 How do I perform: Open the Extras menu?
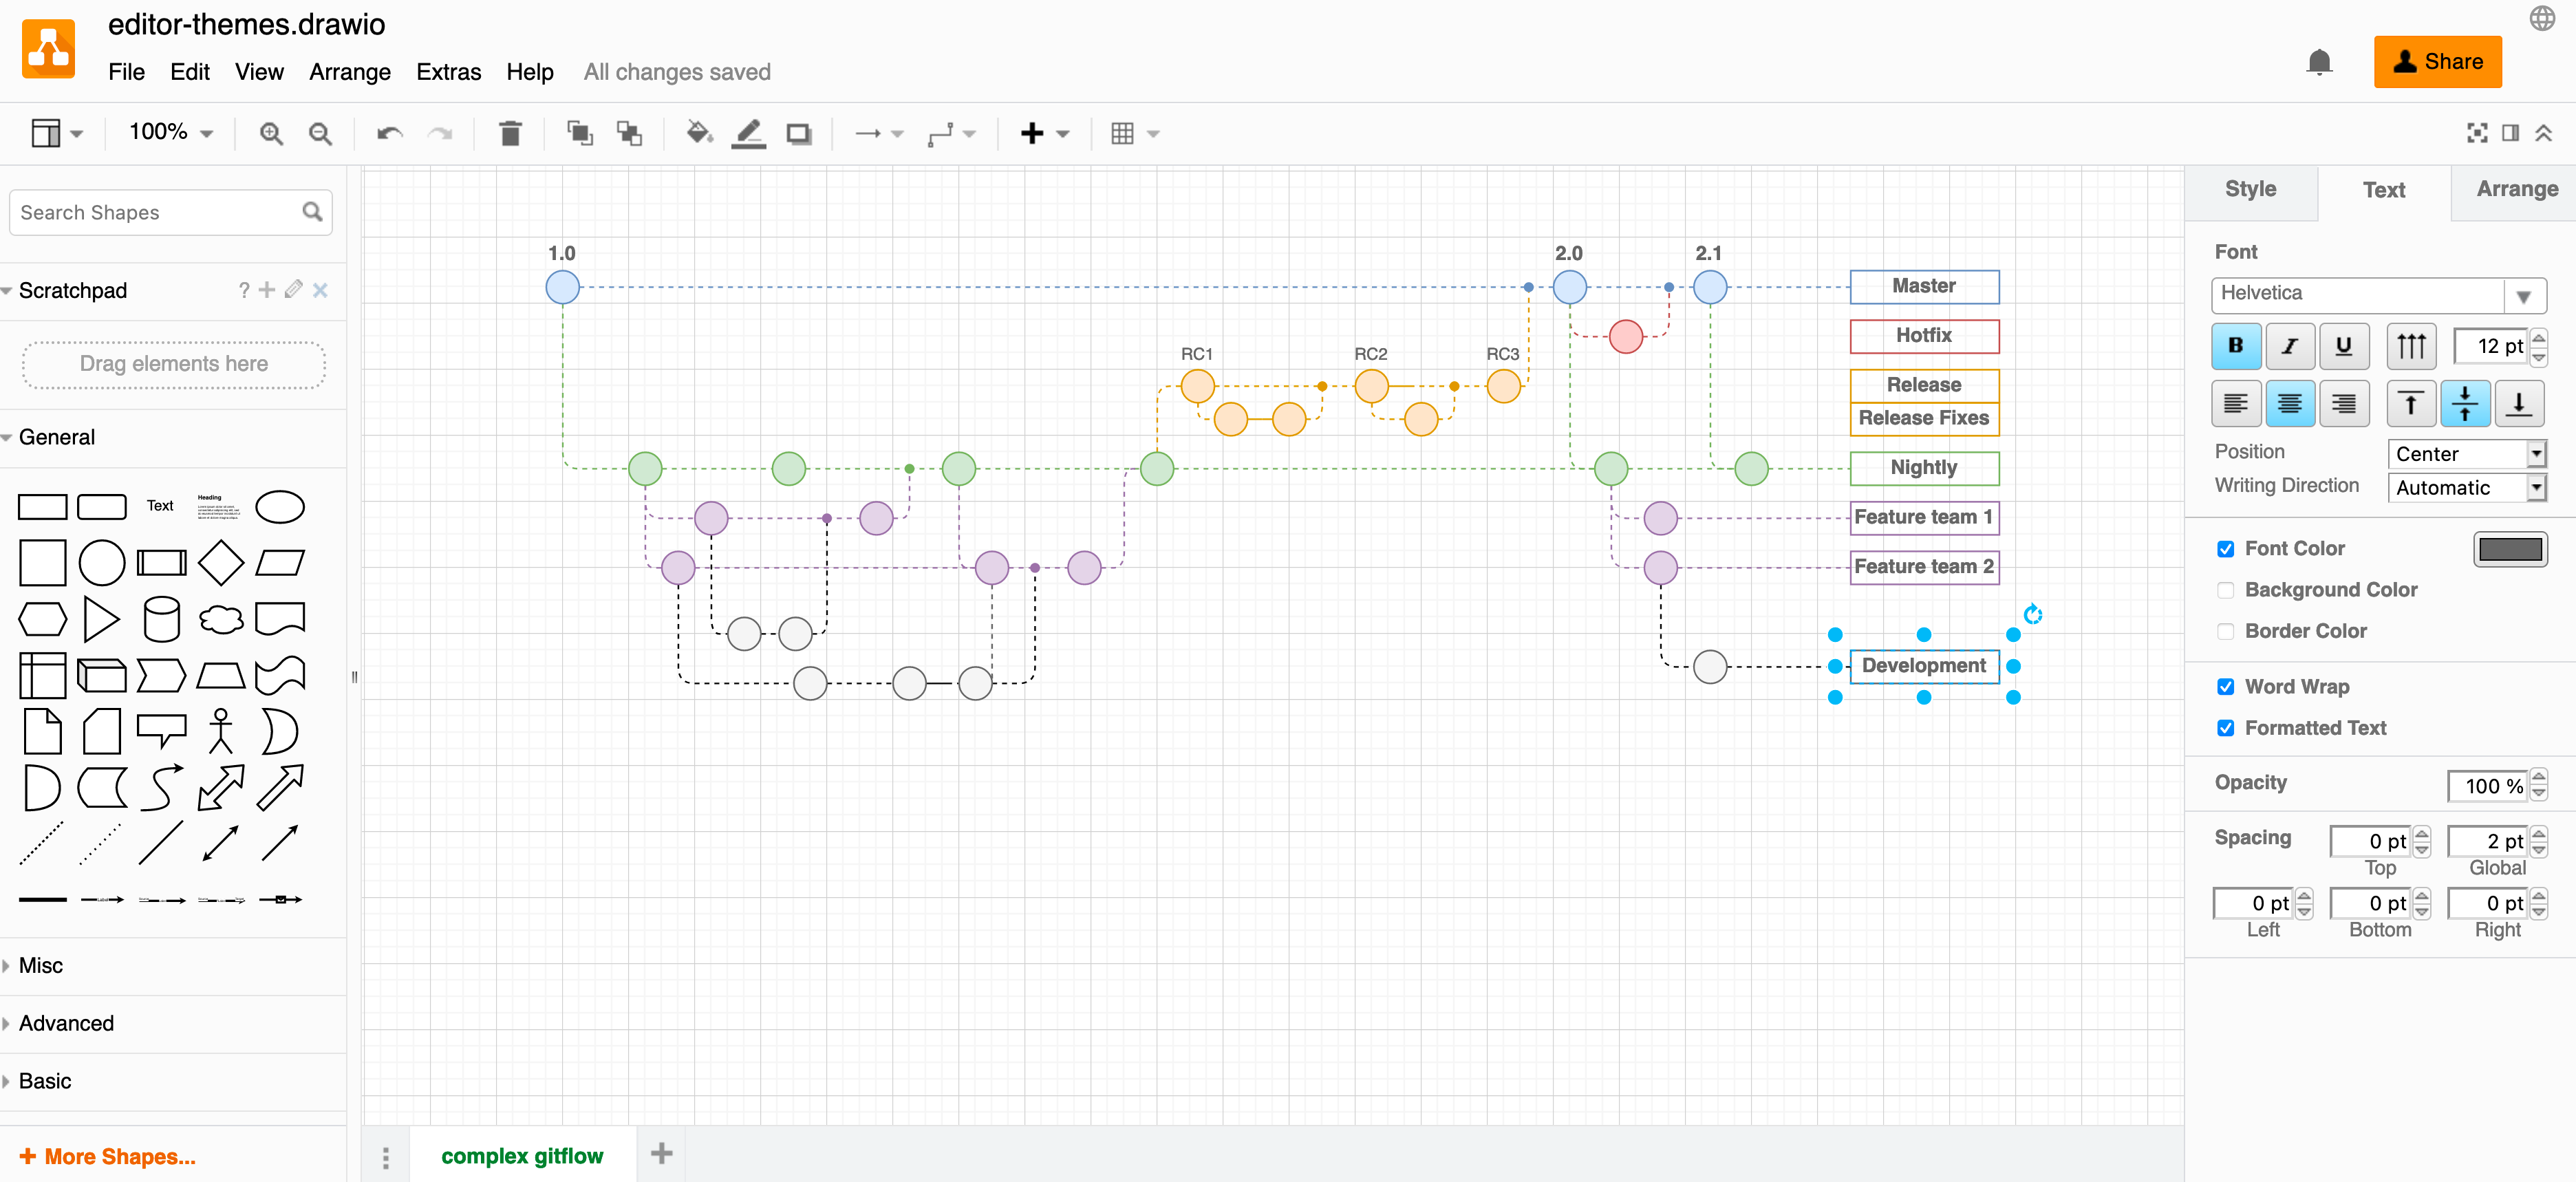click(x=448, y=71)
